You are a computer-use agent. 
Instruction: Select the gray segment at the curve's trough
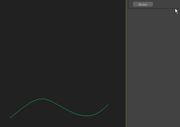(86, 116)
